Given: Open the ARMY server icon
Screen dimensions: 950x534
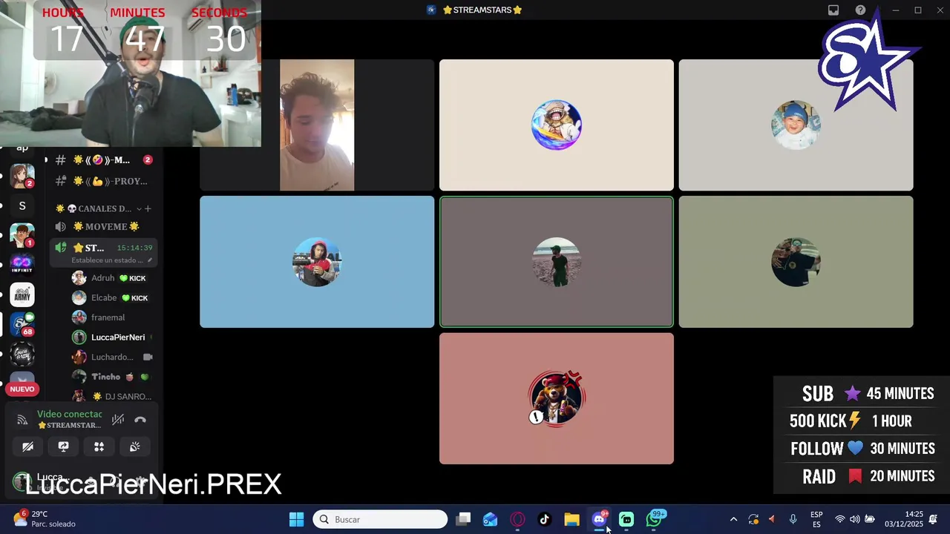Looking at the screenshot, I should click(x=22, y=294).
